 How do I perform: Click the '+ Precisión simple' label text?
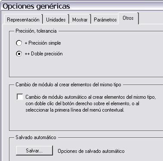43,43
